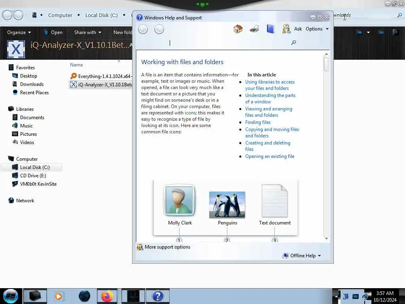Screen dimensions: 405x304
Task: Click the taskbar clock showing 3:57 AM
Action: [x=385, y=296]
